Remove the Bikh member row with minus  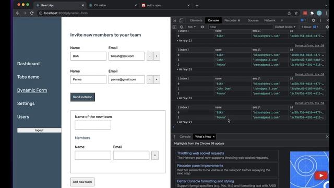(150, 56)
